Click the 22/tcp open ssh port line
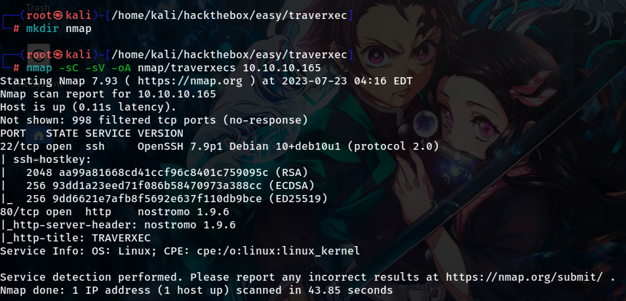 click(x=220, y=147)
